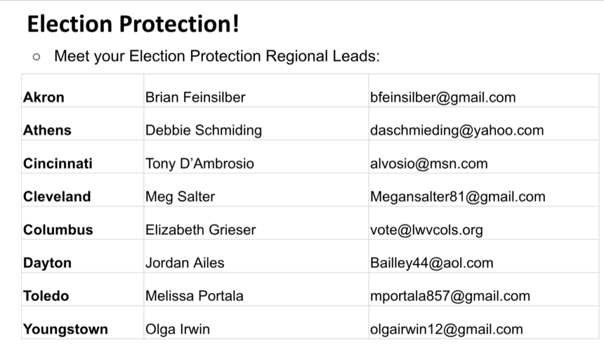Click the alvosio@msn.com email address
This screenshot has width=604, height=345.
(x=429, y=163)
